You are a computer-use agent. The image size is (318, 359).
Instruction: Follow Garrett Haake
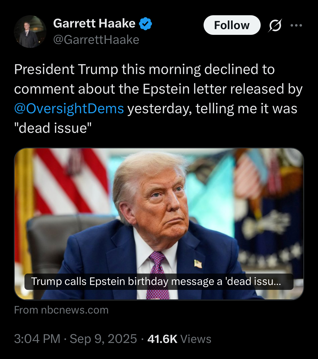coord(232,25)
